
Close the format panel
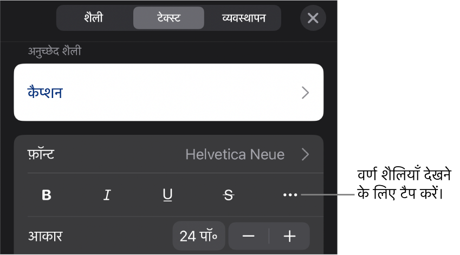[313, 18]
